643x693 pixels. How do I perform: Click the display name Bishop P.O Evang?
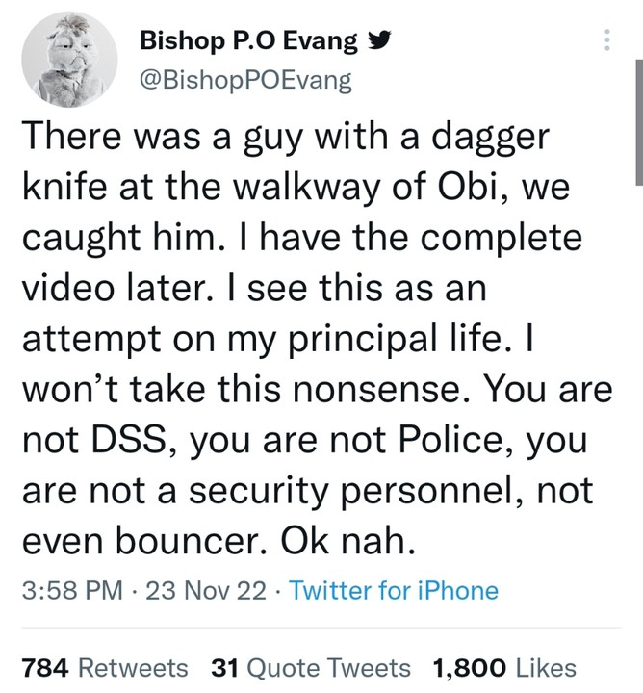[248, 40]
